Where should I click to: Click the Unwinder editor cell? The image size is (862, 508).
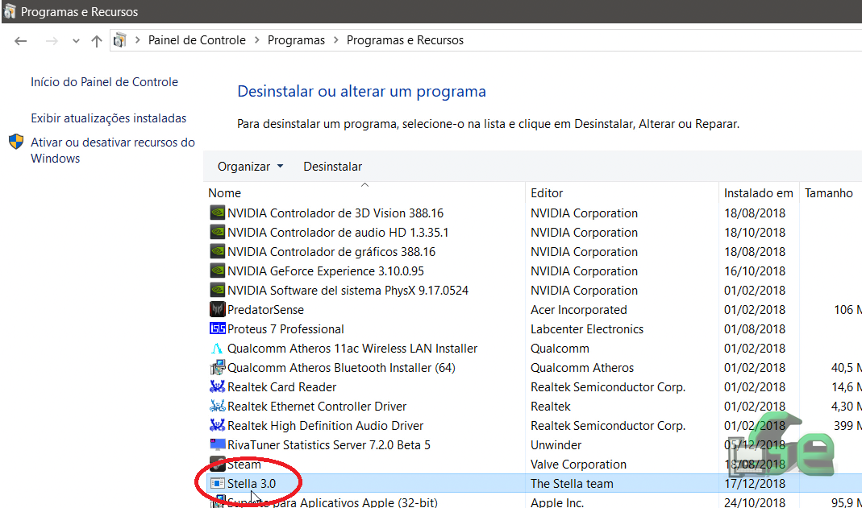click(556, 444)
